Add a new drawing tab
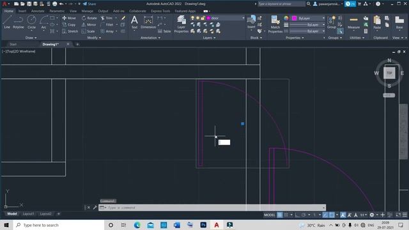The image size is (409, 230). [77, 44]
